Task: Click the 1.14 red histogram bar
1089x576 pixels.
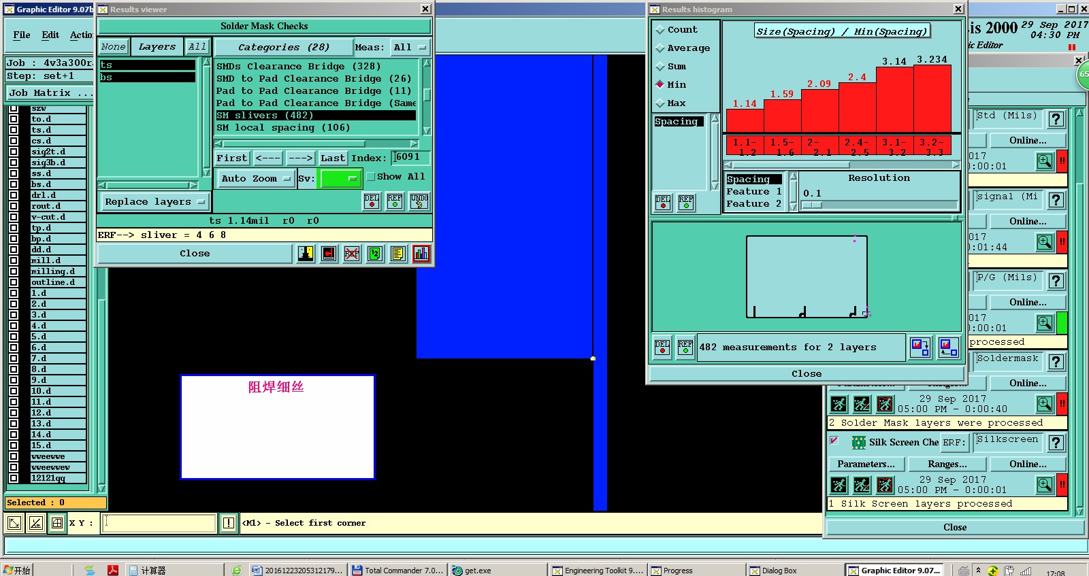Action: pos(745,120)
